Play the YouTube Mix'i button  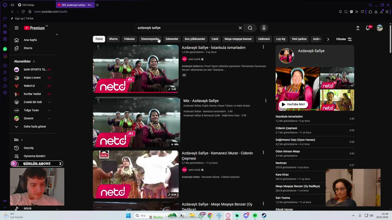point(293,104)
